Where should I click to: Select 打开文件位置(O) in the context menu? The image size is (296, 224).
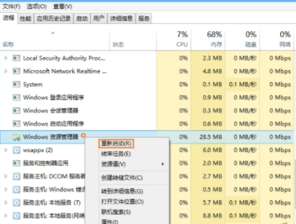[122, 201]
